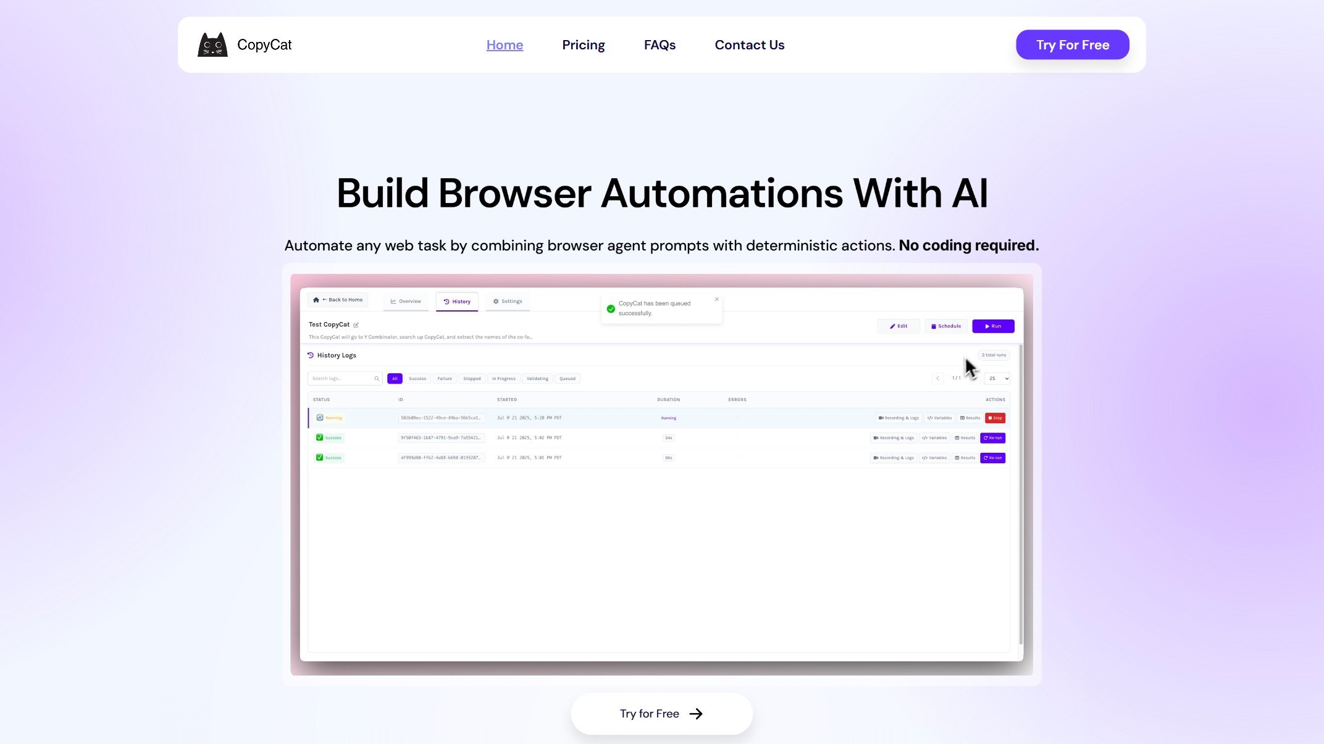The image size is (1324, 744).
Task: Stop the running automation
Action: (995, 418)
